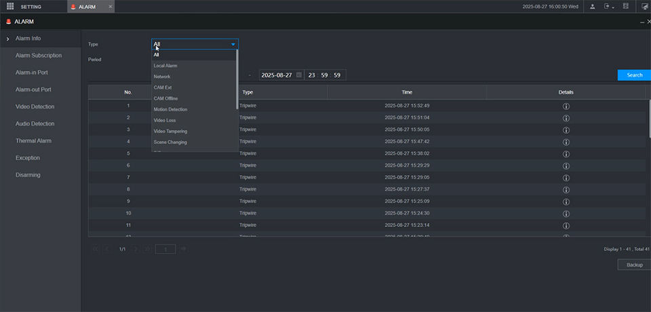
Task: Click the logout icon in top bar
Action: coord(608,7)
